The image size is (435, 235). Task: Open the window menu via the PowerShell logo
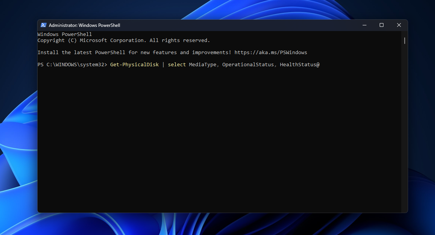[43, 25]
